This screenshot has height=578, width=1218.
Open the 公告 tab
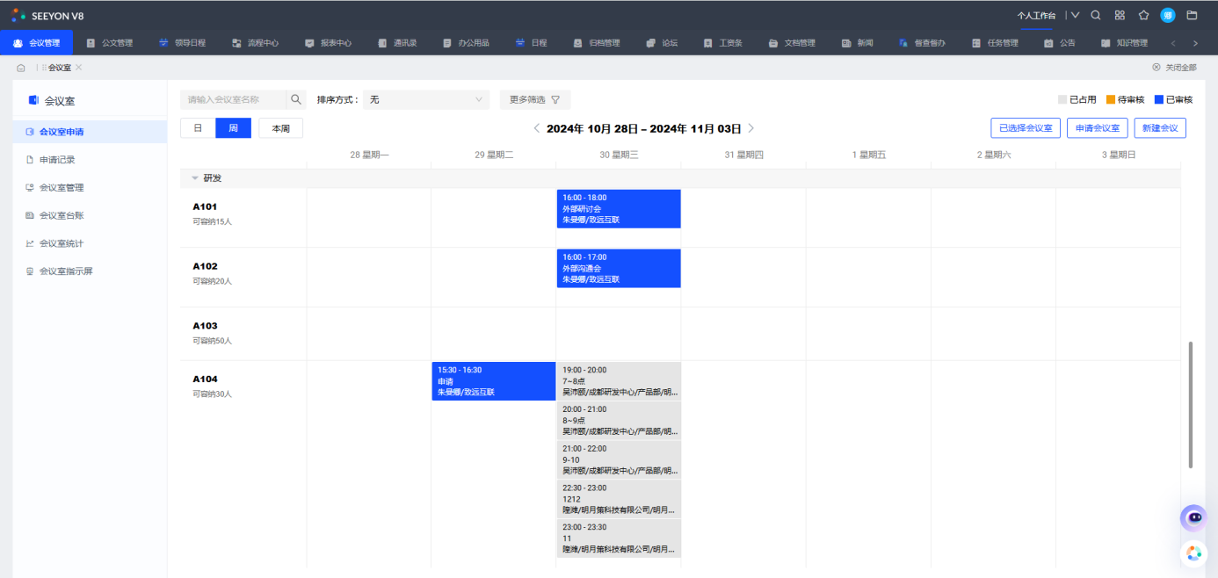pos(1060,43)
